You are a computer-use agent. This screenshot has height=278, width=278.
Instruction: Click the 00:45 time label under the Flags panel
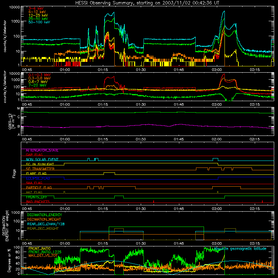pos(27,209)
